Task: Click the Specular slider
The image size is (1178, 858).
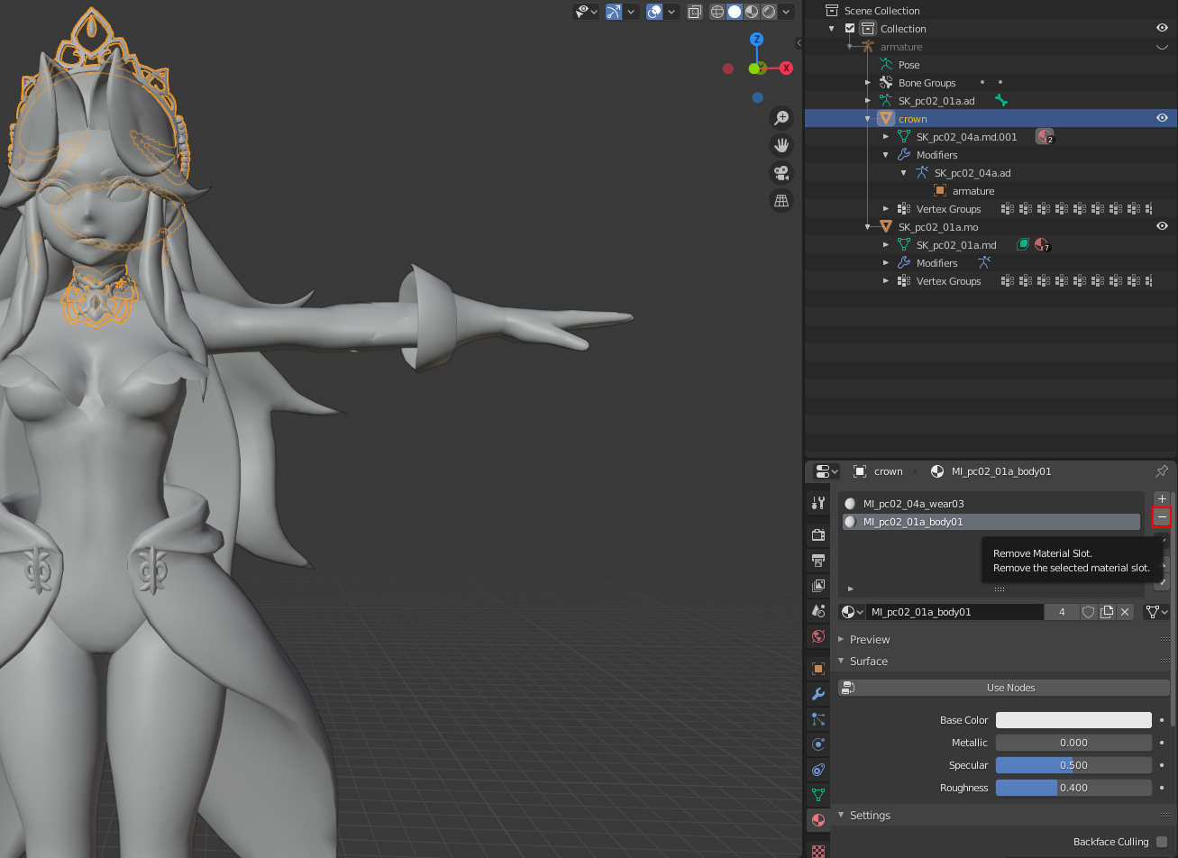Action: pyautogui.click(x=1073, y=765)
